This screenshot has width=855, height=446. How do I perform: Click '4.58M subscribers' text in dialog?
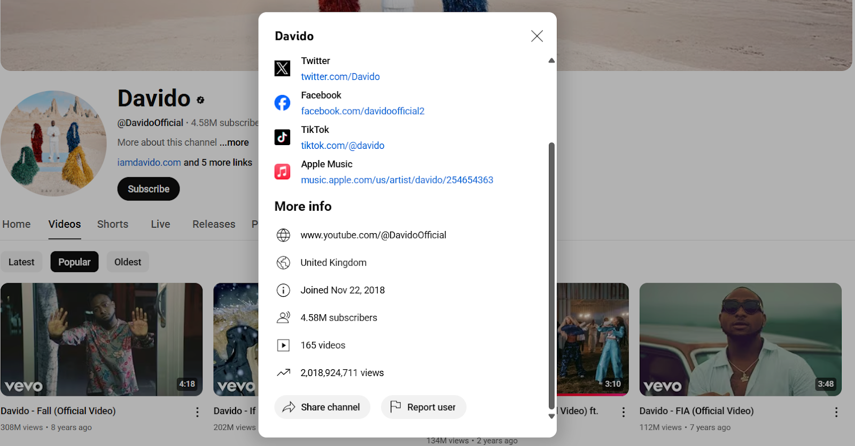(x=339, y=317)
